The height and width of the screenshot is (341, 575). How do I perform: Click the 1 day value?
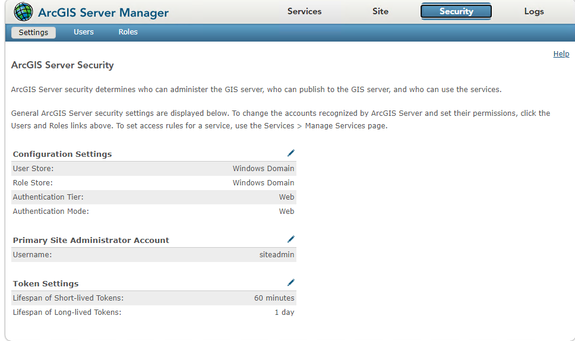(284, 312)
